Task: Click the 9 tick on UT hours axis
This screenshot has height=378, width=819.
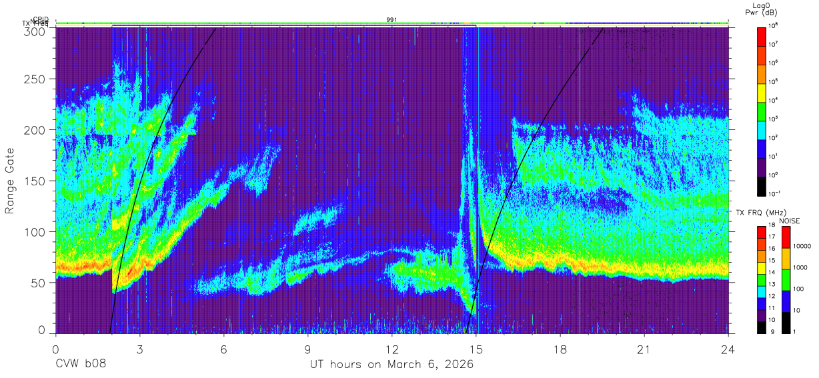Action: point(307,349)
